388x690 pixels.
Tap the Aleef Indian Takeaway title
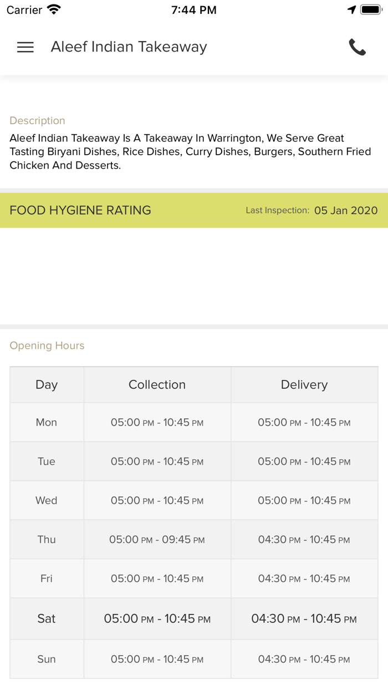tap(129, 47)
